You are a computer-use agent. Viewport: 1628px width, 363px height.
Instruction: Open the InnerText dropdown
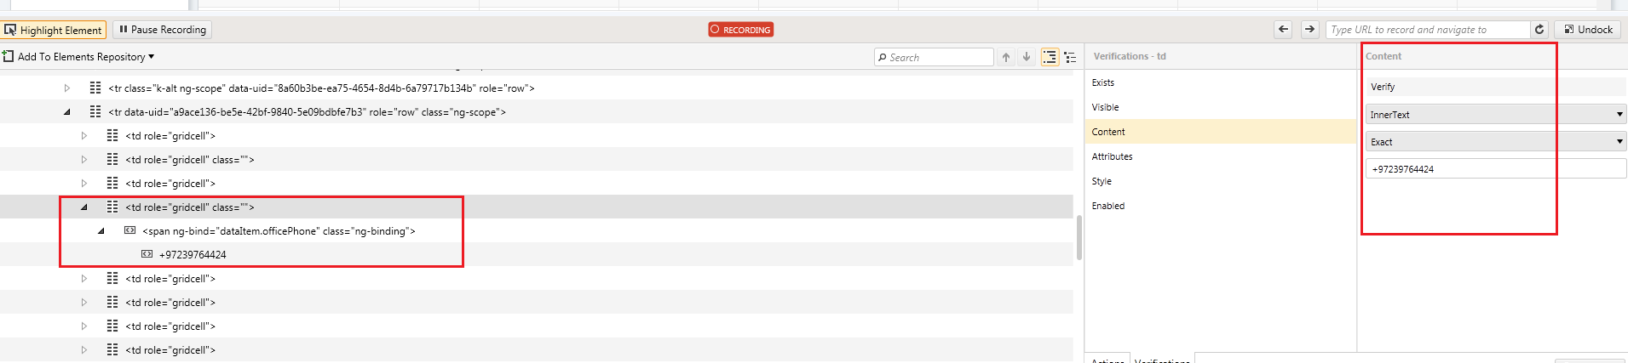pyautogui.click(x=1495, y=115)
